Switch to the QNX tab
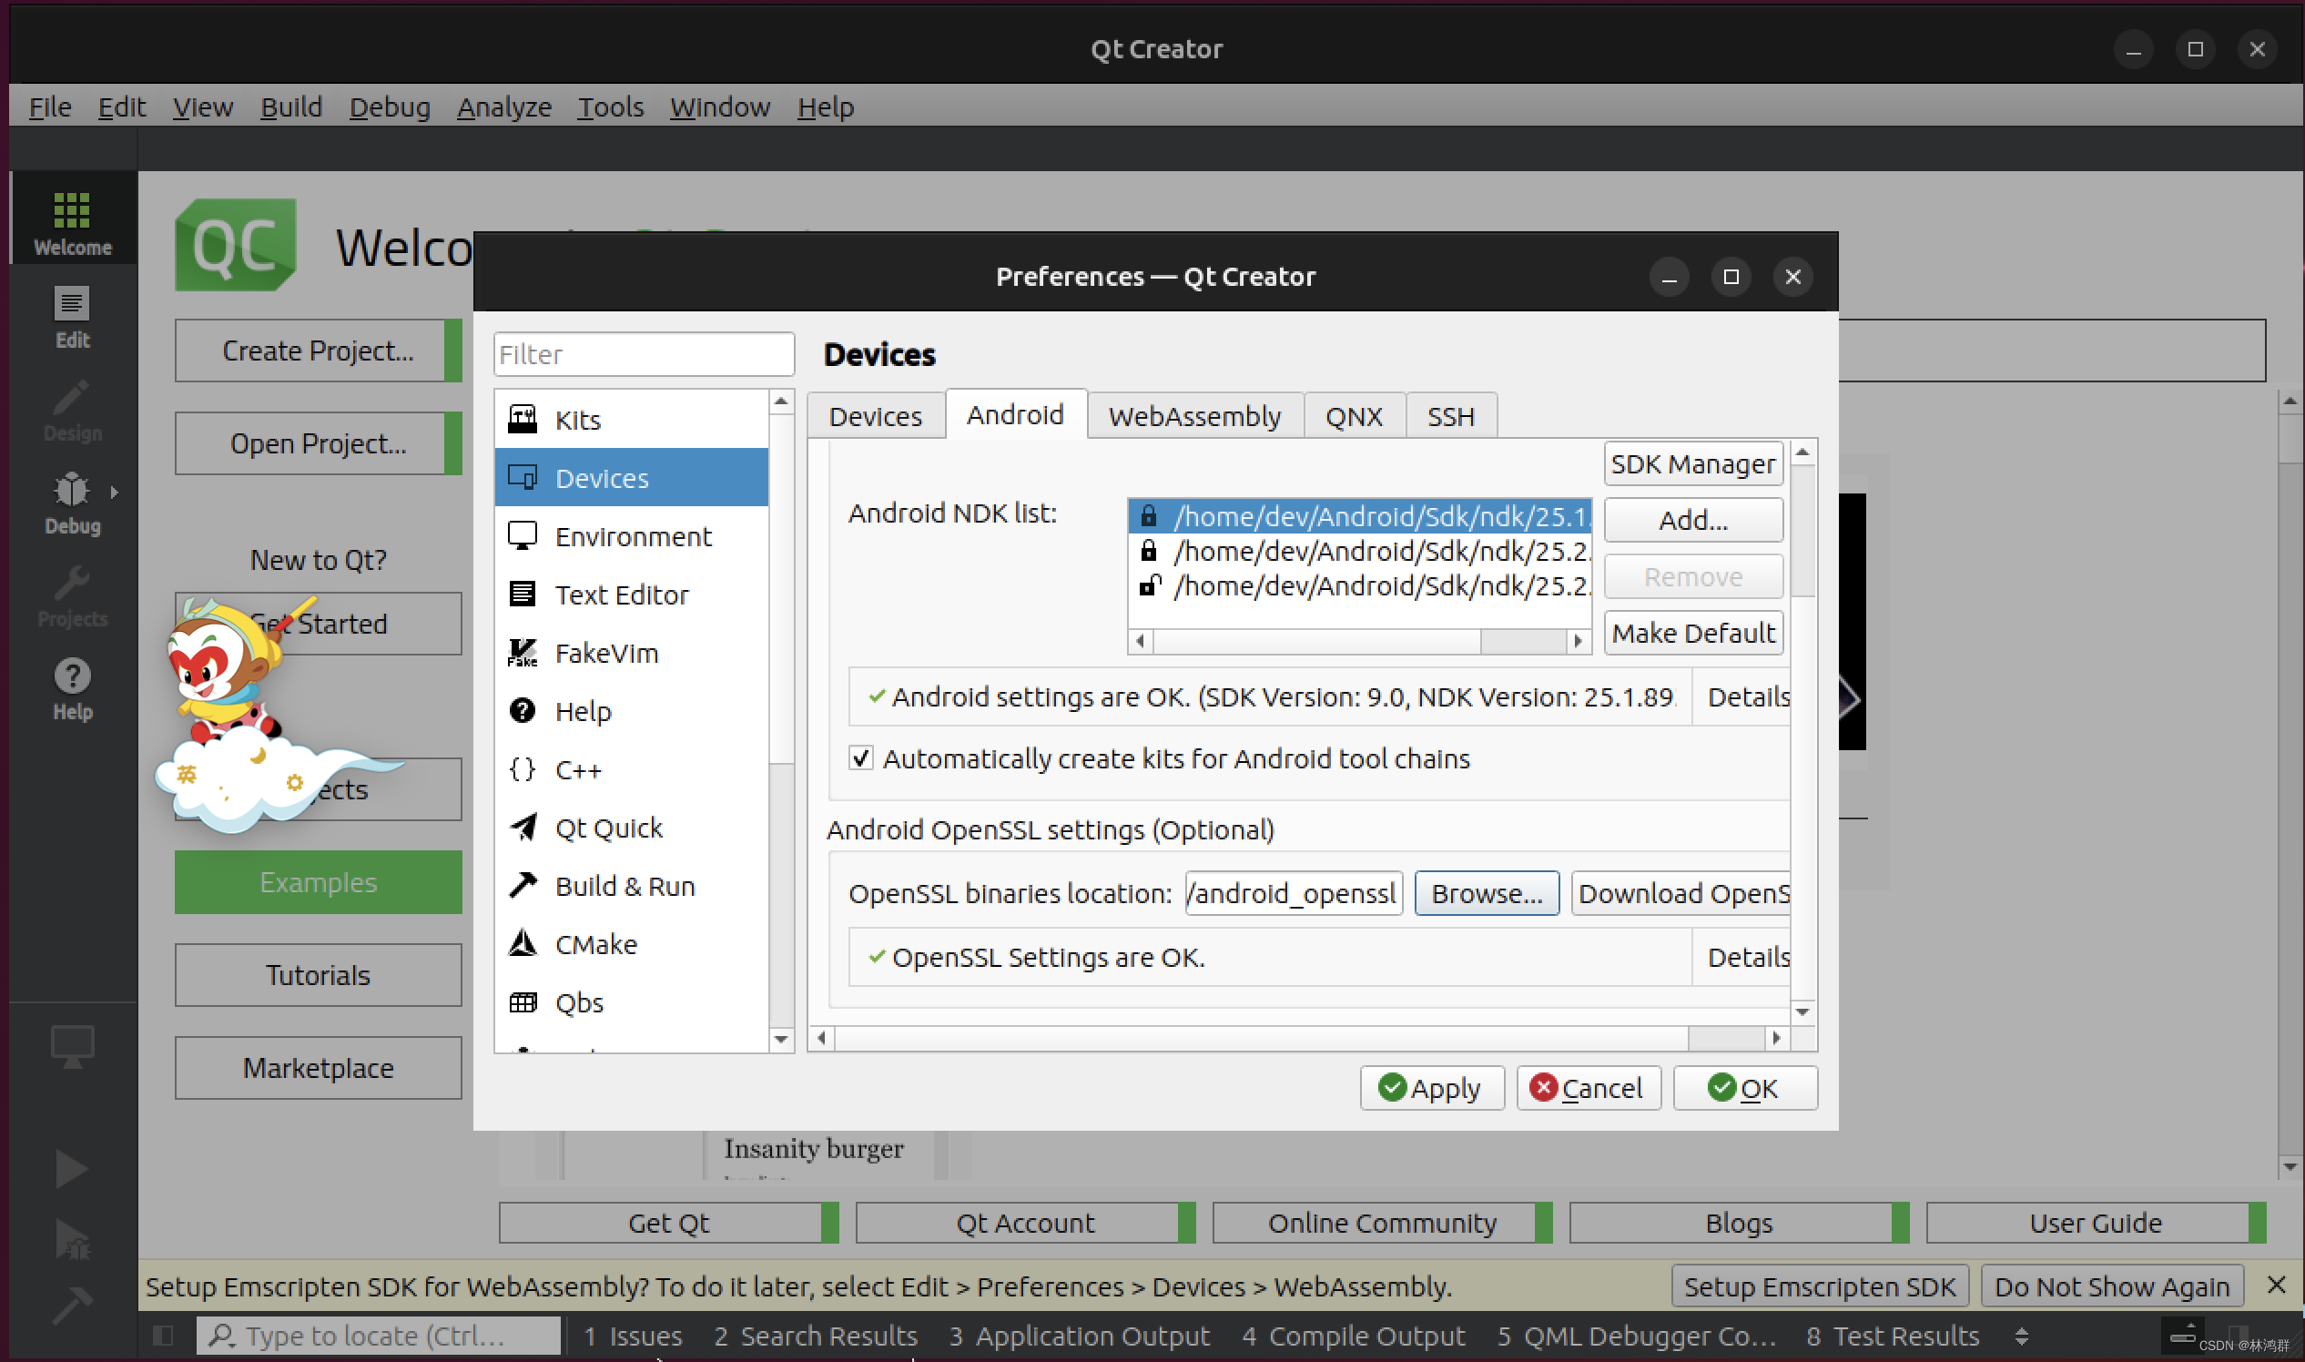Image resolution: width=2305 pixels, height=1362 pixels. (1354, 417)
